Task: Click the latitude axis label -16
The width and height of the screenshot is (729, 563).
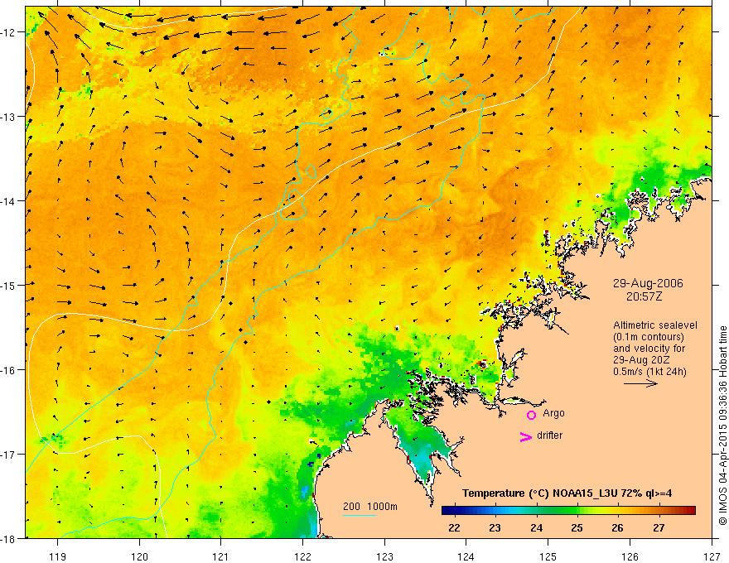Action: [x=8, y=370]
